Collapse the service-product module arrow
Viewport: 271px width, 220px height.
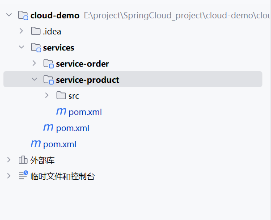[x=34, y=80]
